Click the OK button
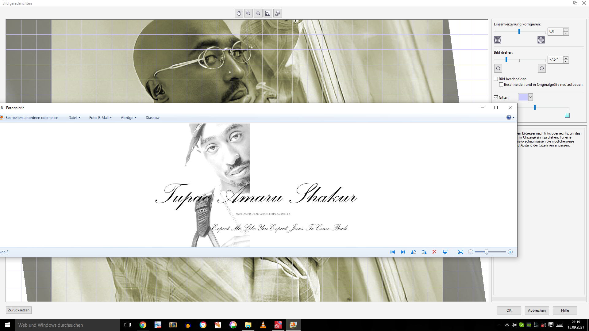Viewport: 589px width, 331px height. [x=509, y=310]
